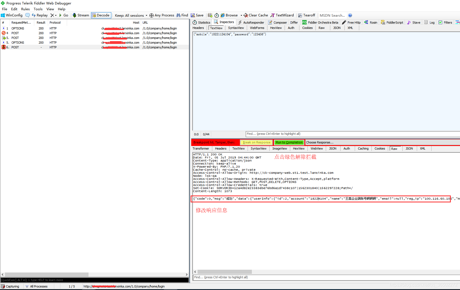The width and height of the screenshot is (460, 290).
Task: Select session 6 POST breakpoint row
Action: tap(95, 47)
